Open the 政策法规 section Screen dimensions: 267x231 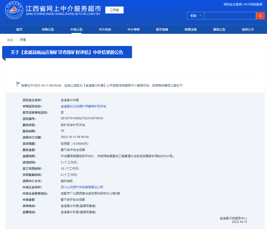click(190, 29)
